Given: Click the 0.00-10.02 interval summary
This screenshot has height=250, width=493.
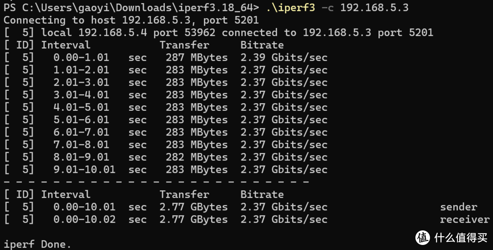Looking at the screenshot, I should click(x=84, y=219).
